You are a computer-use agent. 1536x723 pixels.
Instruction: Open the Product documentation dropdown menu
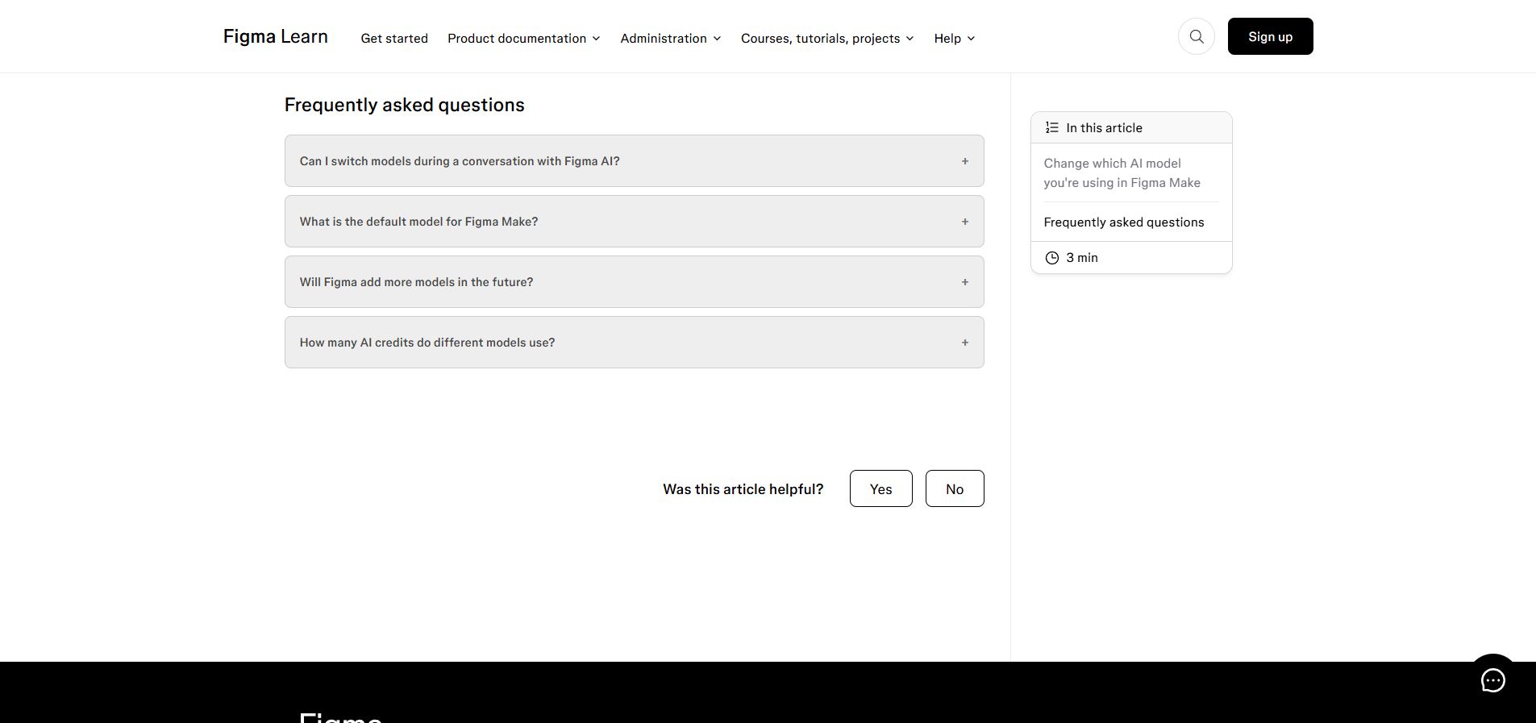click(524, 39)
